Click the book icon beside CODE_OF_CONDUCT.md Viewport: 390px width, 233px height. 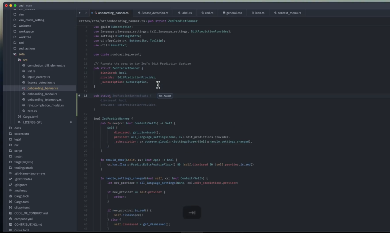10,213
